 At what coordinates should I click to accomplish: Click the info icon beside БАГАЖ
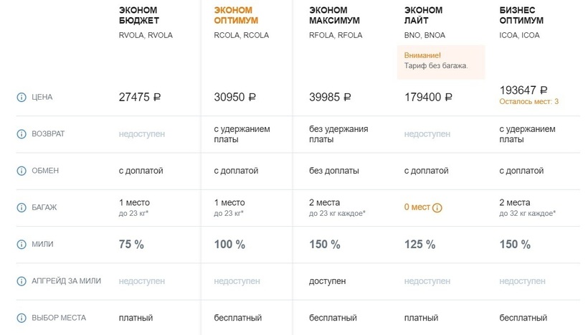[x=21, y=207]
